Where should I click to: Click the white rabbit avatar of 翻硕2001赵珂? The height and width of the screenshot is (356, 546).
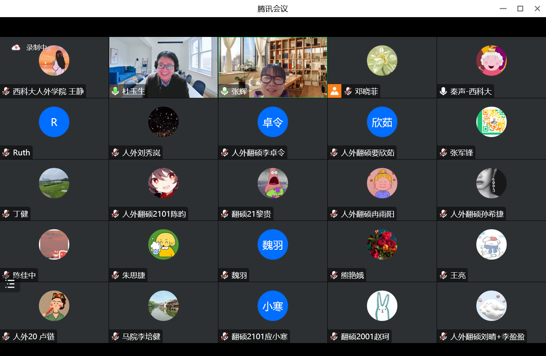(382, 306)
